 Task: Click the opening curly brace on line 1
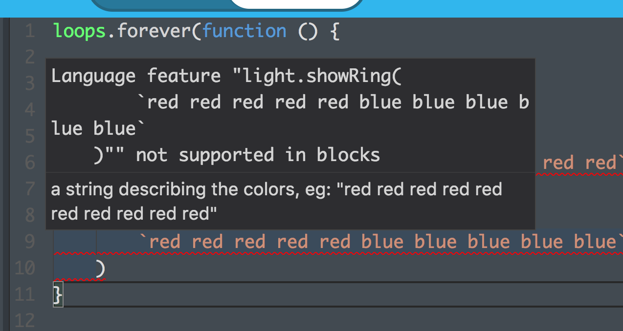[335, 30]
